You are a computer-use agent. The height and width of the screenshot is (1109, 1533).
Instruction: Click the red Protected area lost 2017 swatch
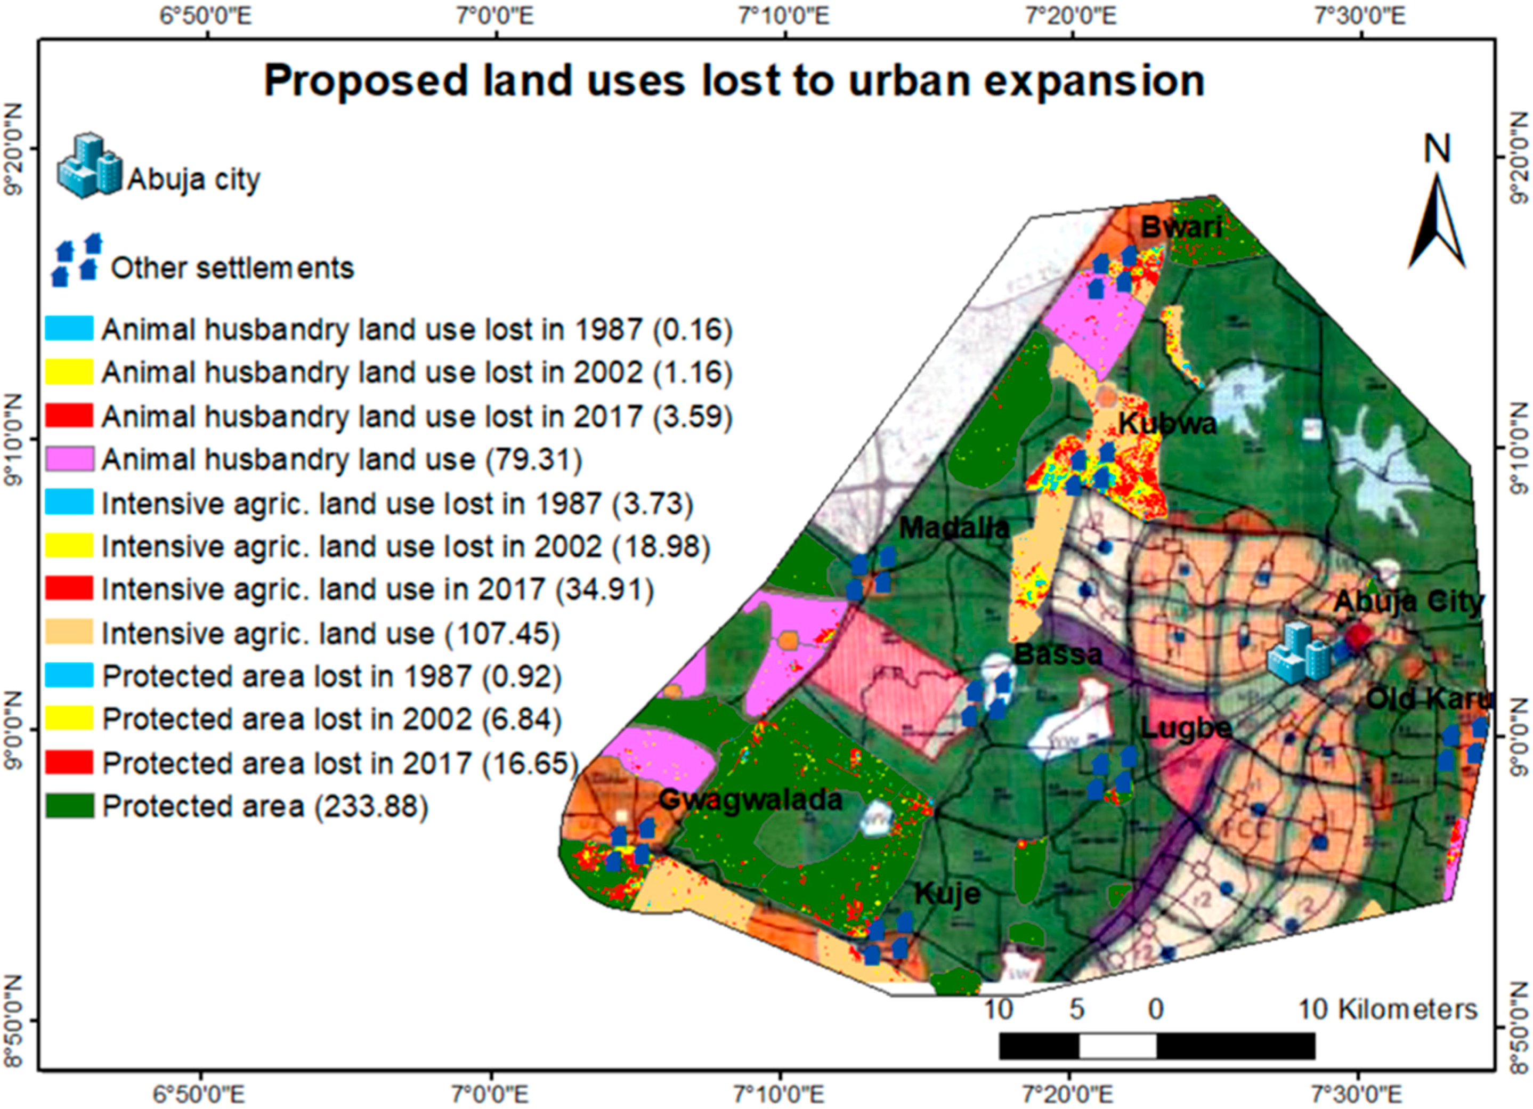coord(70,763)
